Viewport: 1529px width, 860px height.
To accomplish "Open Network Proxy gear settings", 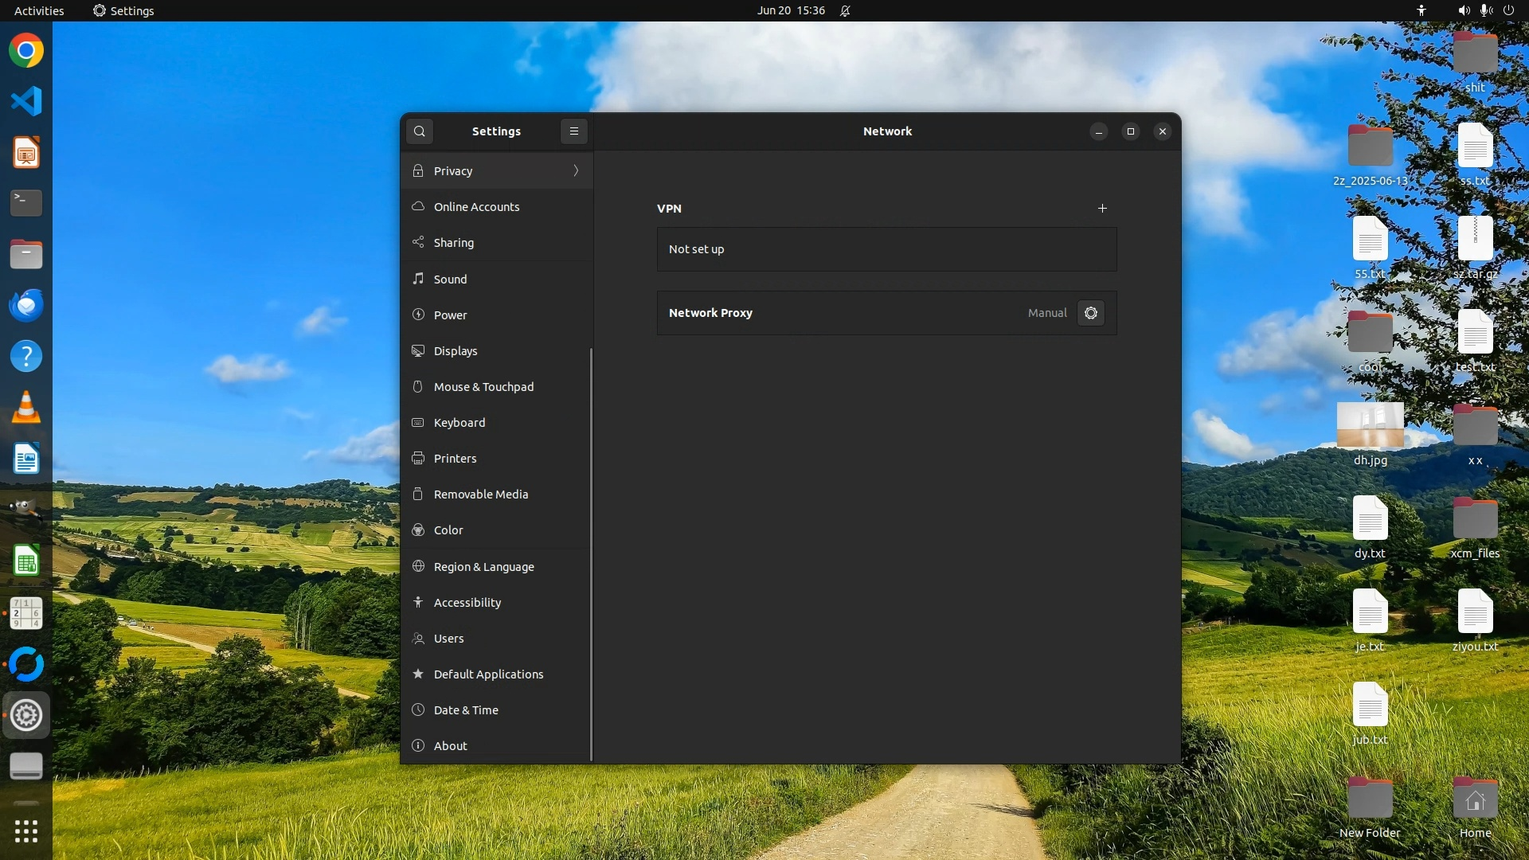I will pyautogui.click(x=1091, y=313).
